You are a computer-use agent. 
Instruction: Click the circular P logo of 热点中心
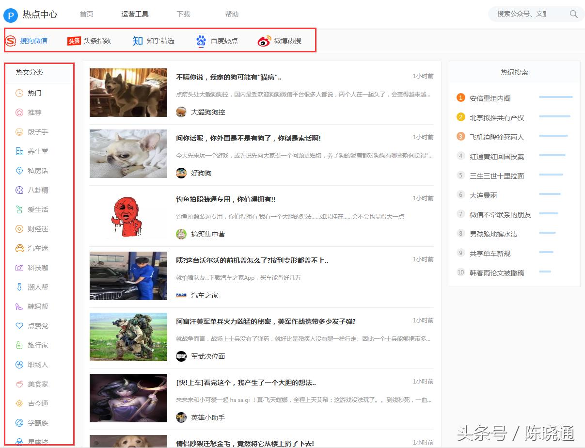(x=10, y=15)
